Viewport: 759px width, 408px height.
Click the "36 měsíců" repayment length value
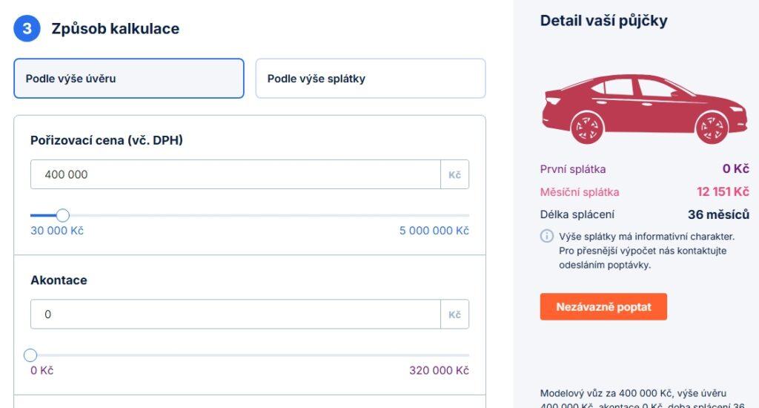click(718, 215)
